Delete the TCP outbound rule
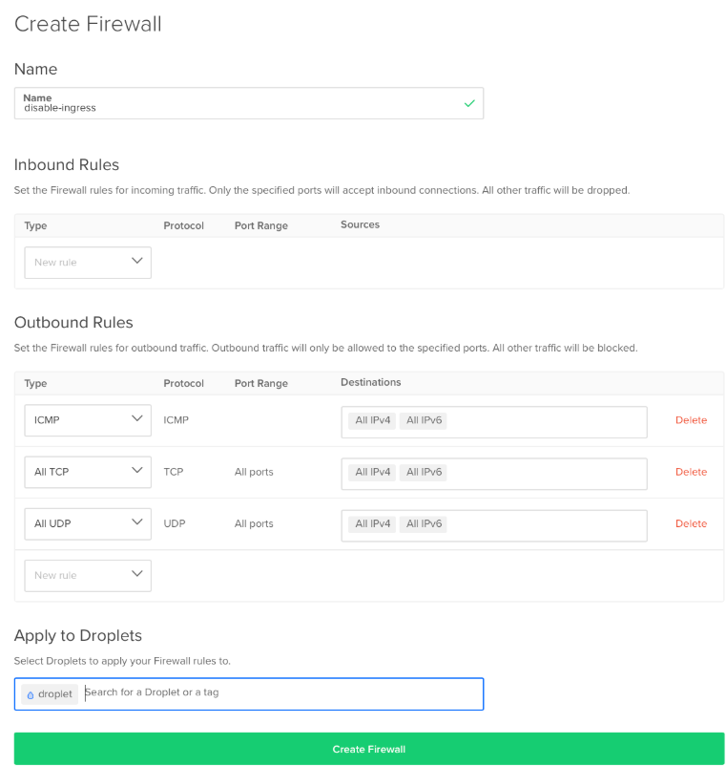This screenshot has height=766, width=726. click(691, 472)
